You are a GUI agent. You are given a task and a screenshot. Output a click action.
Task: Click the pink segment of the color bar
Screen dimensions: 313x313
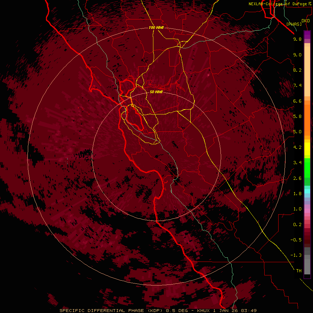pos(307,211)
